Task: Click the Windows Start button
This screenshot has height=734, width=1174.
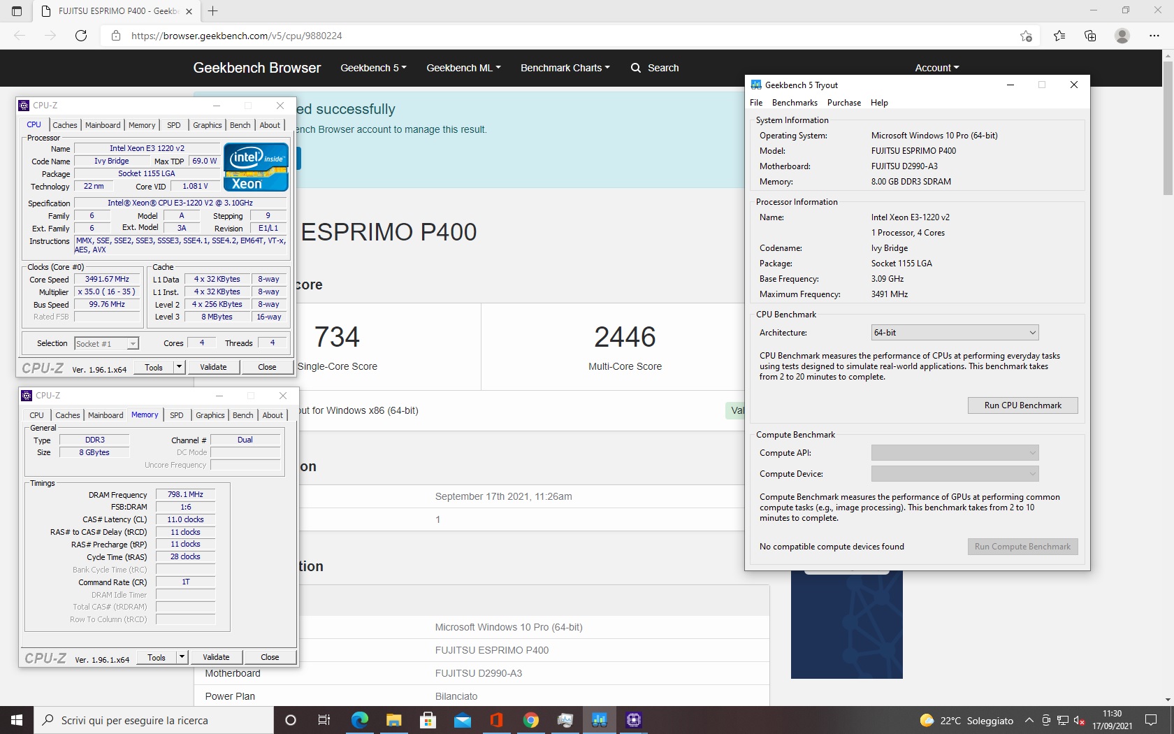Action: pyautogui.click(x=17, y=720)
